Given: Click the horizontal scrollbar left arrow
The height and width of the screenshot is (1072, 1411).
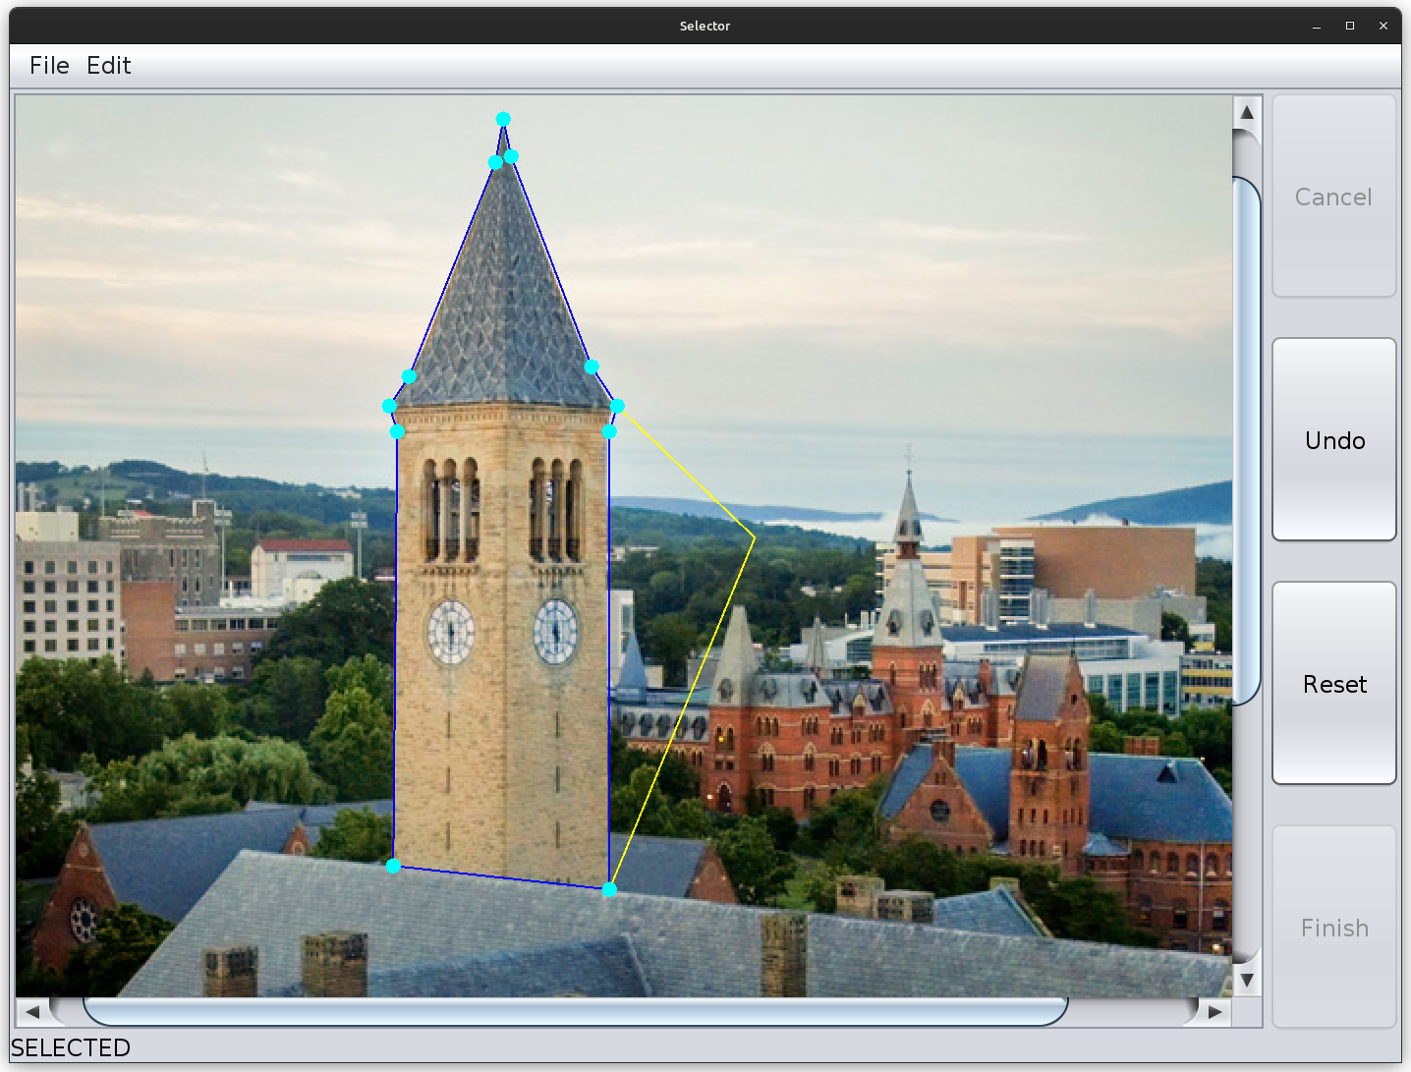Looking at the screenshot, I should coord(32,1012).
